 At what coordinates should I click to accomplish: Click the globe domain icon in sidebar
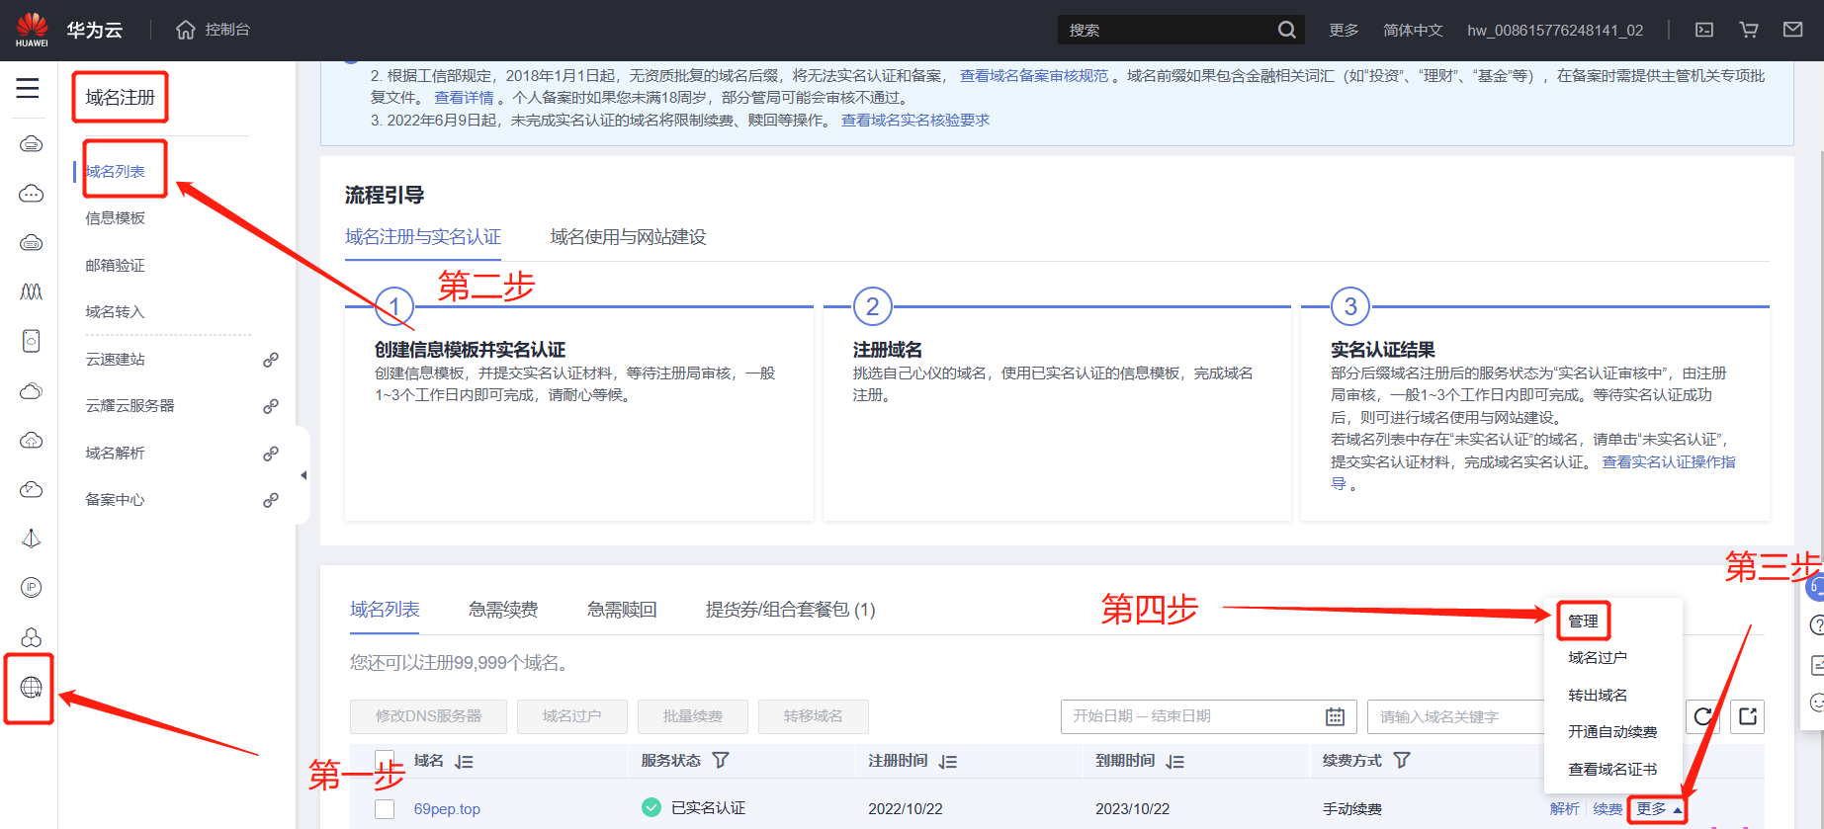click(31, 688)
